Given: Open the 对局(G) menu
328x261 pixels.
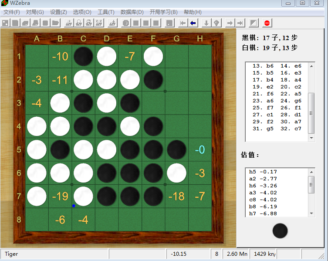Looking at the screenshot, I should (x=35, y=12).
